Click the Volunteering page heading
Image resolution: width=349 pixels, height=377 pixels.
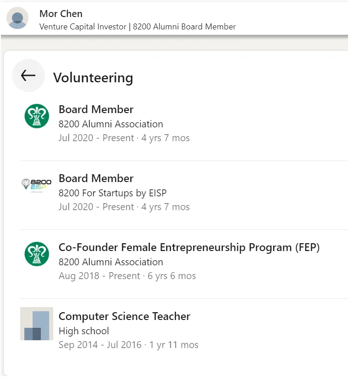tap(93, 78)
